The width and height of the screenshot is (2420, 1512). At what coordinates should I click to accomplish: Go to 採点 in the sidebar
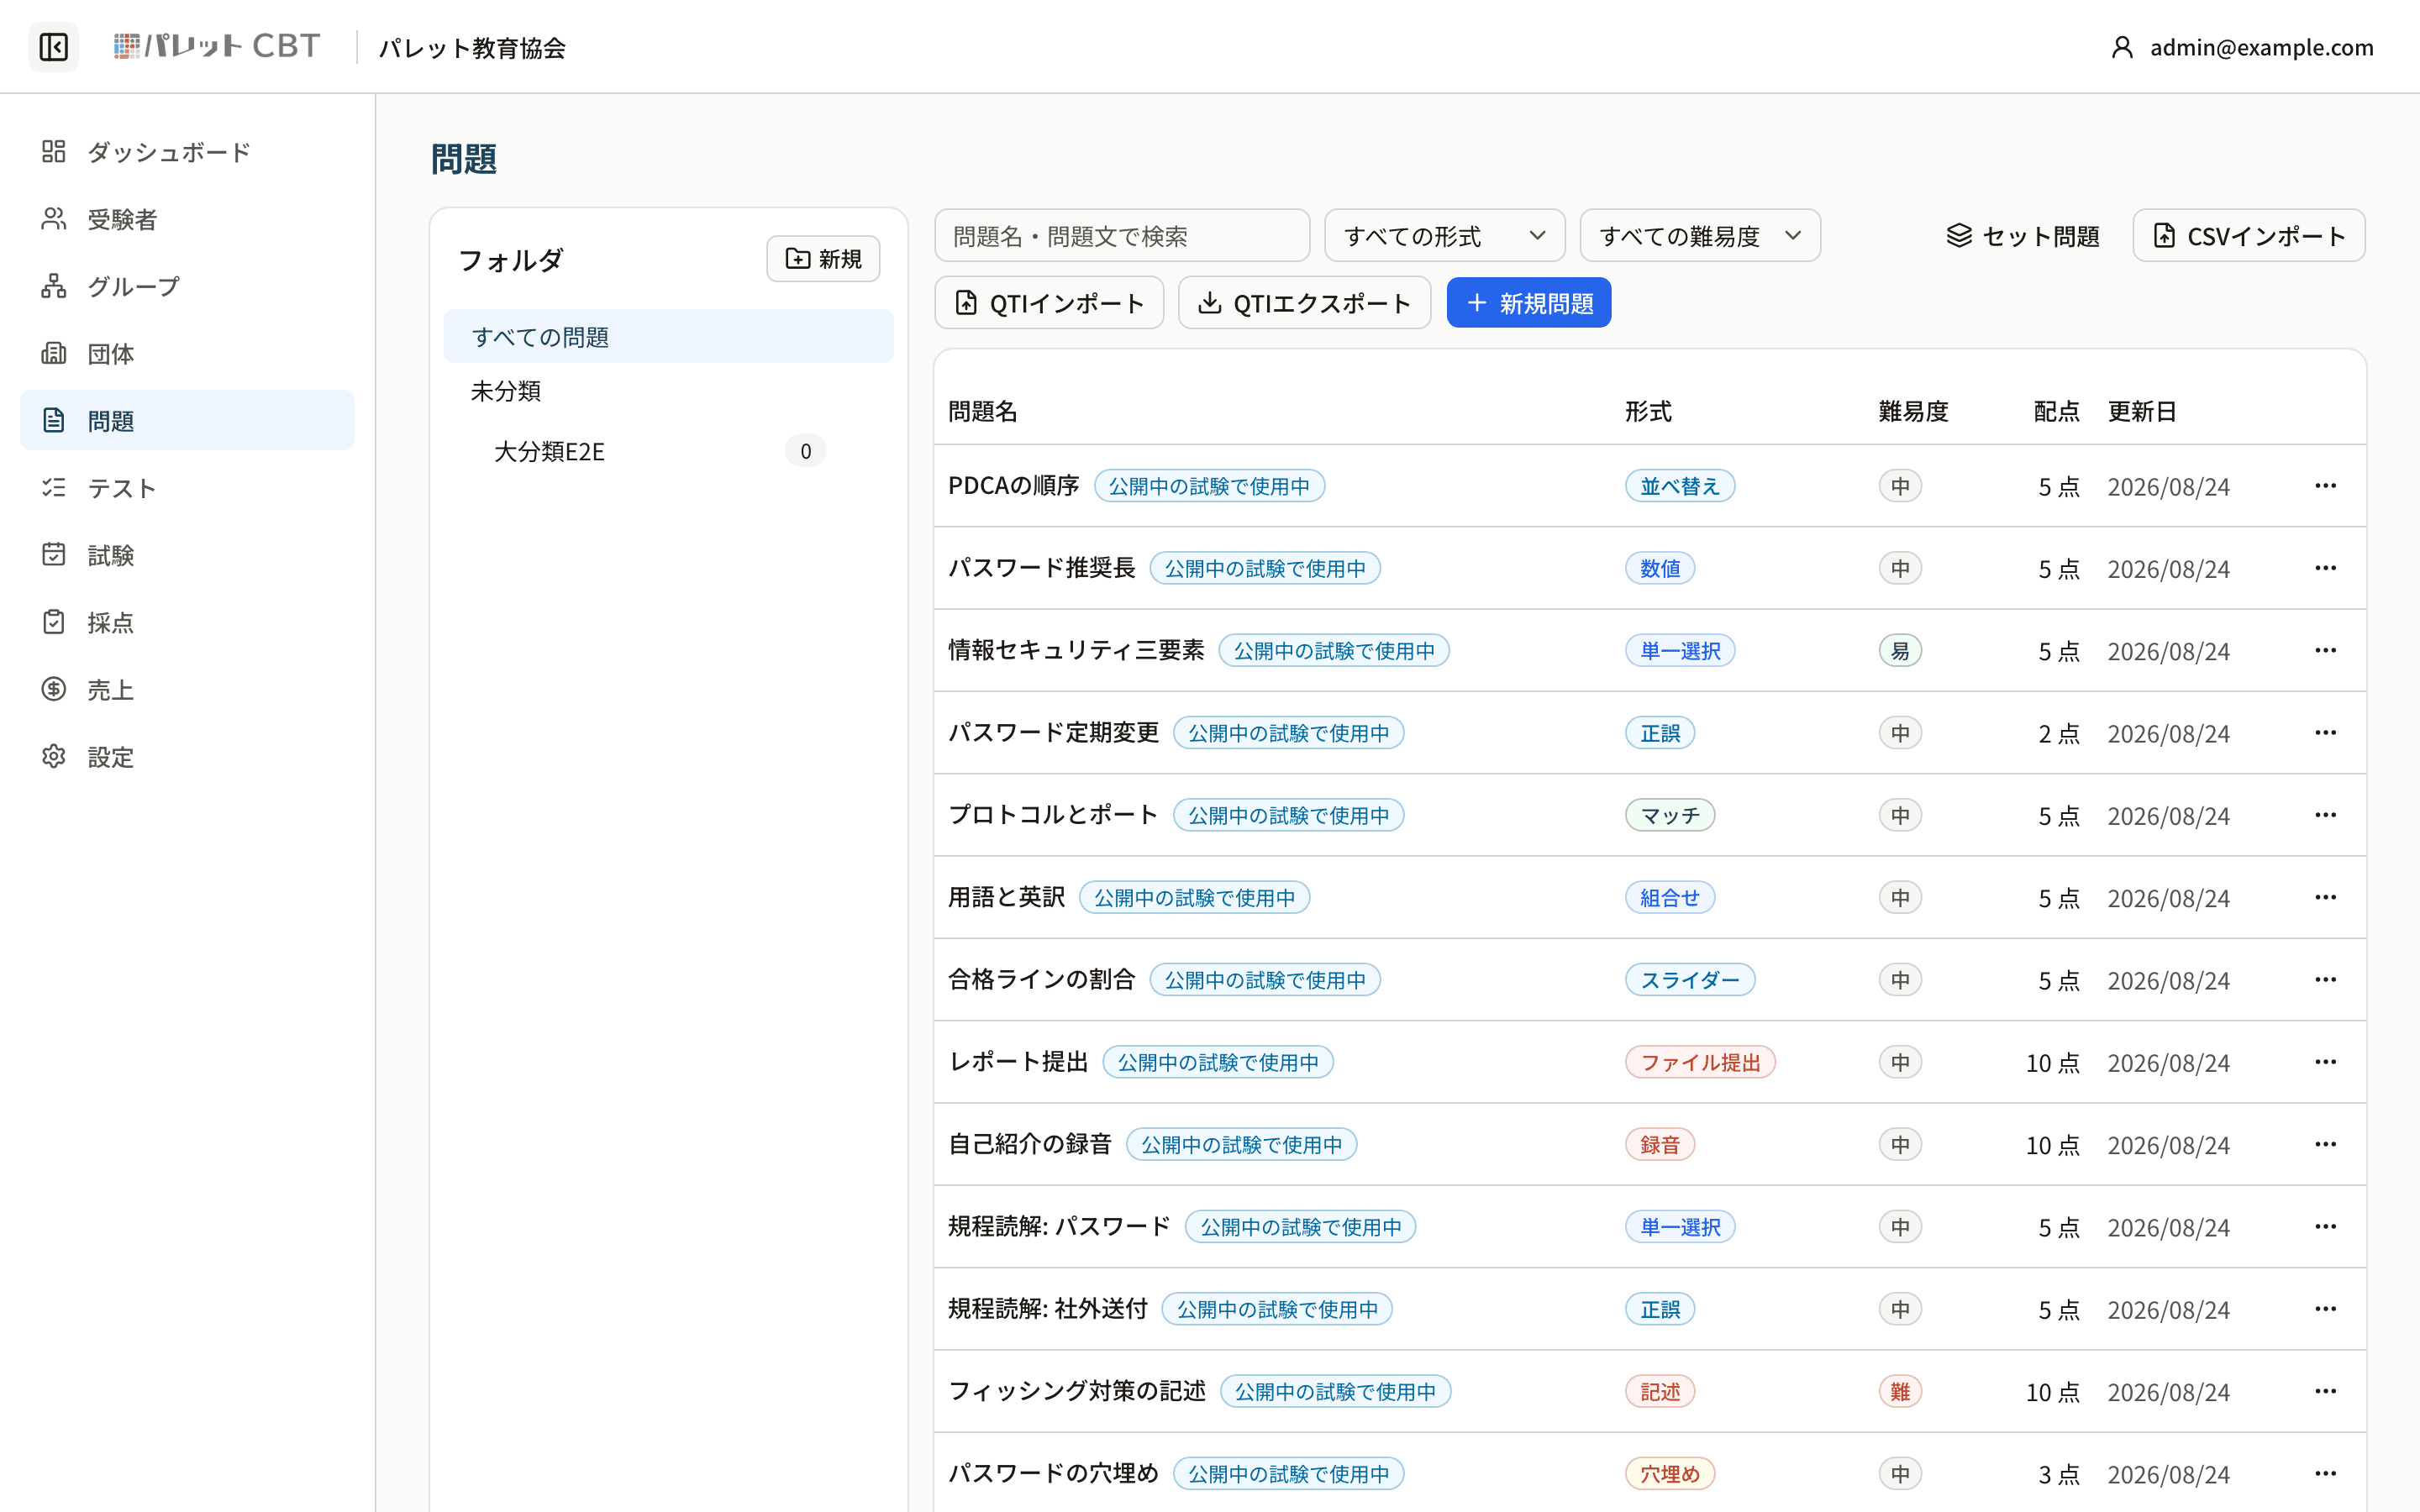pos(187,622)
